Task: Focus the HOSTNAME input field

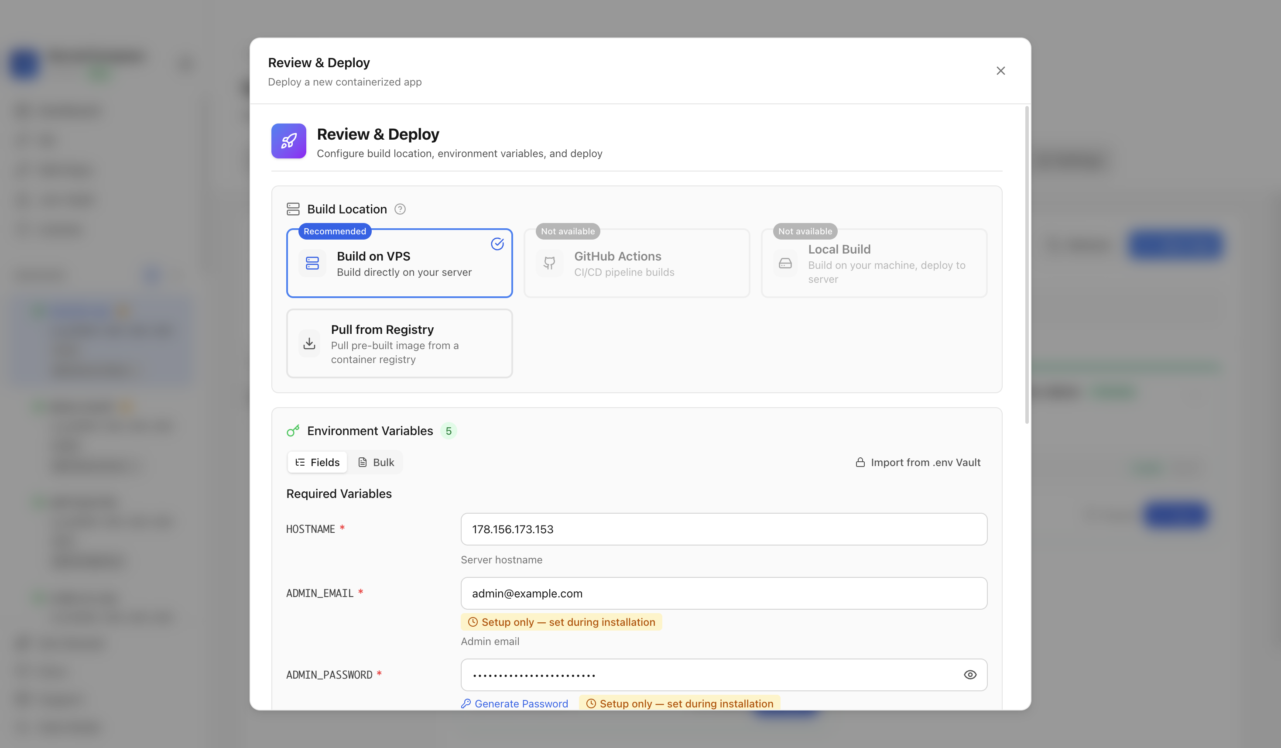Action: point(724,529)
